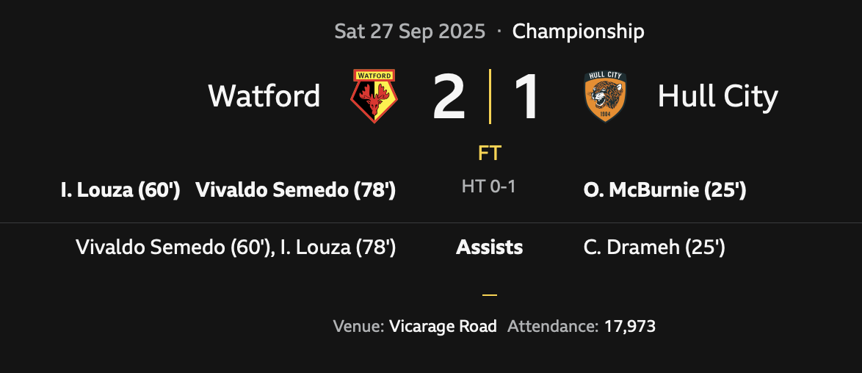
Task: Click the Assists heading
Action: click(490, 247)
